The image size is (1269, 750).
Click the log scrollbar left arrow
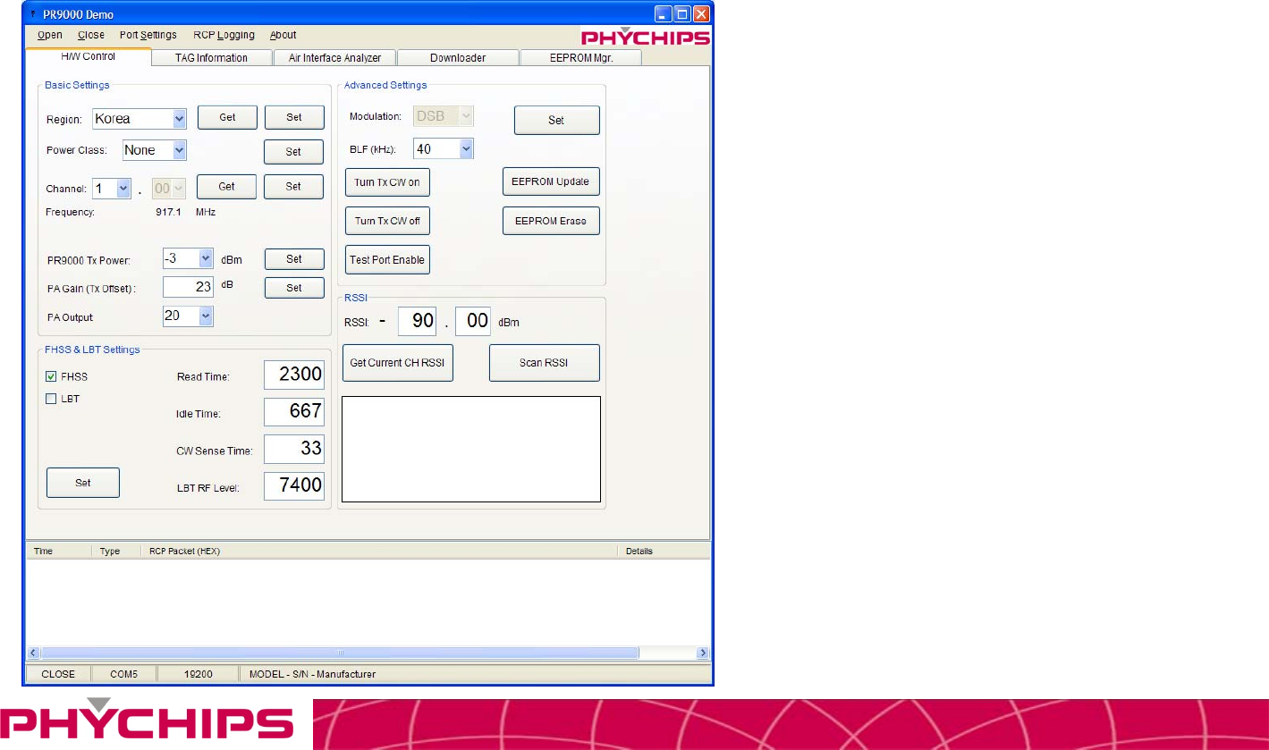pos(34,653)
